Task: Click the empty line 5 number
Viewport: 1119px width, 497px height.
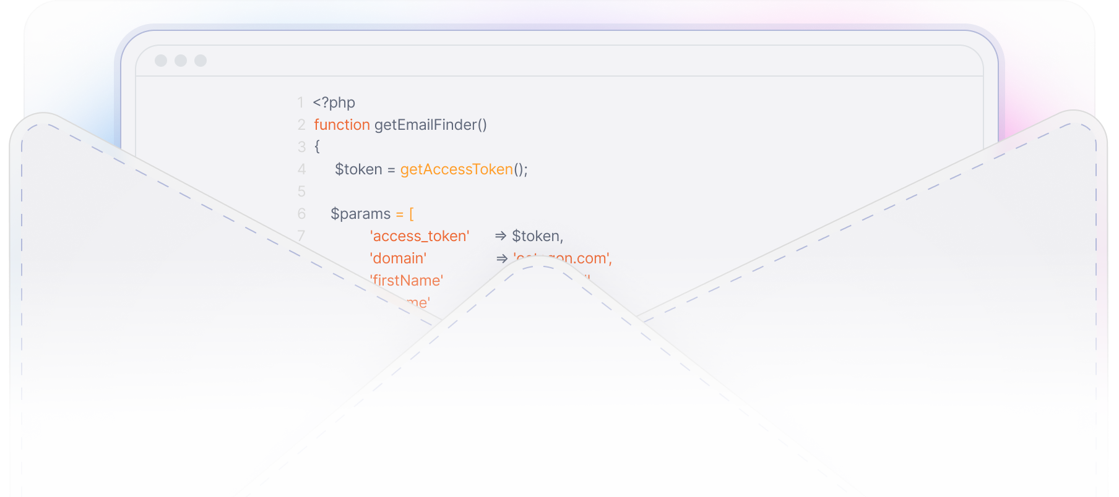Action: point(301,192)
